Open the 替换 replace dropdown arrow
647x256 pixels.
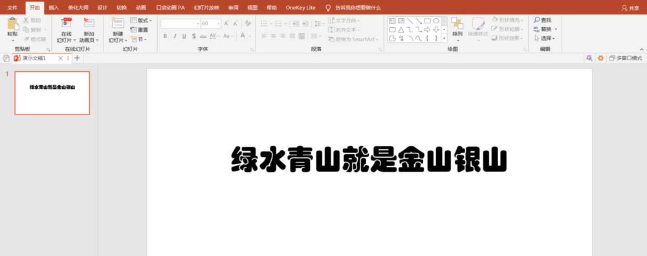coord(556,29)
